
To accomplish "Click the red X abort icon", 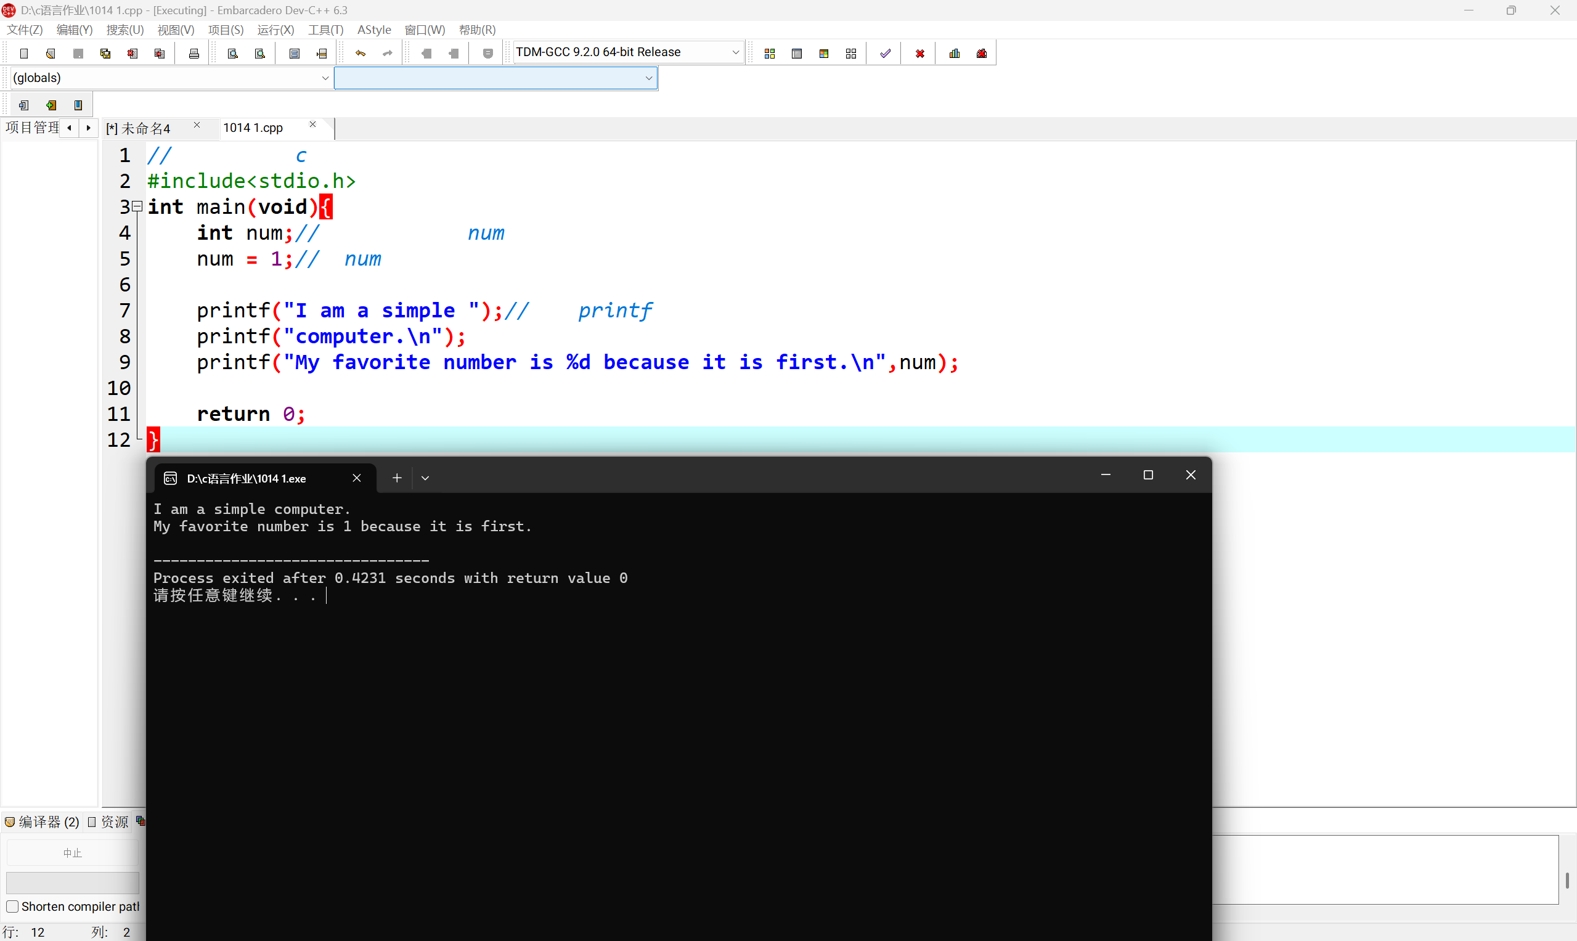I will pyautogui.click(x=919, y=53).
